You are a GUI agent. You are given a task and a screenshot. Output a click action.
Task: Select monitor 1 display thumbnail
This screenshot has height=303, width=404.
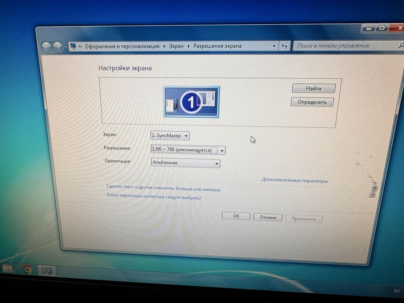[191, 102]
